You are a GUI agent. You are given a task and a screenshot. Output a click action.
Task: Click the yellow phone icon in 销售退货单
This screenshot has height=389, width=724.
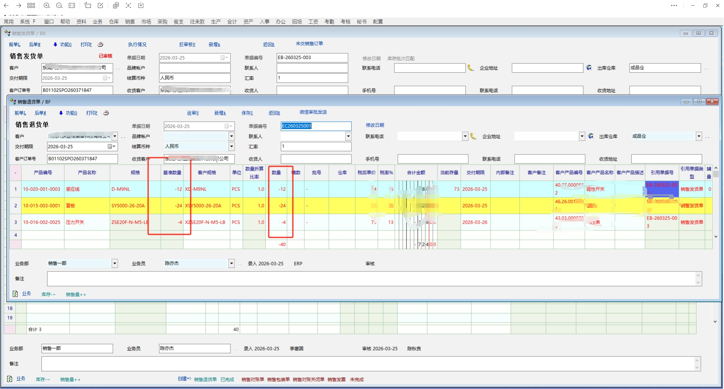pyautogui.click(x=473, y=136)
